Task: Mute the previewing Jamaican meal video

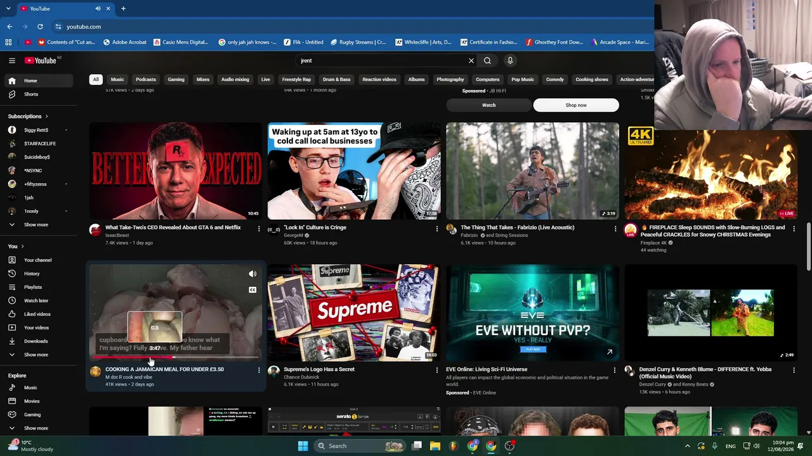Action: [252, 274]
